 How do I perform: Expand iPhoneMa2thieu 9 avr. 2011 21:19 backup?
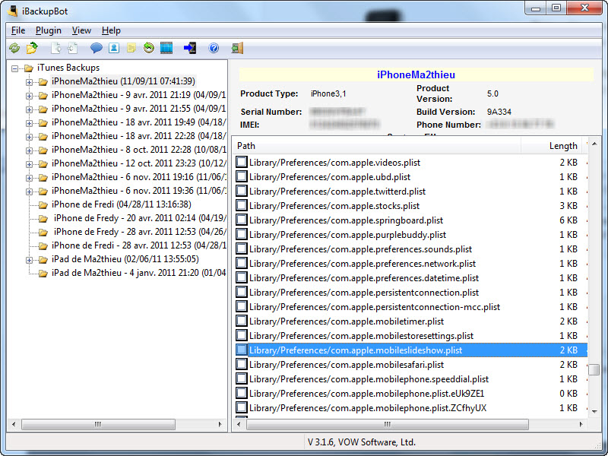pyautogui.click(x=29, y=96)
